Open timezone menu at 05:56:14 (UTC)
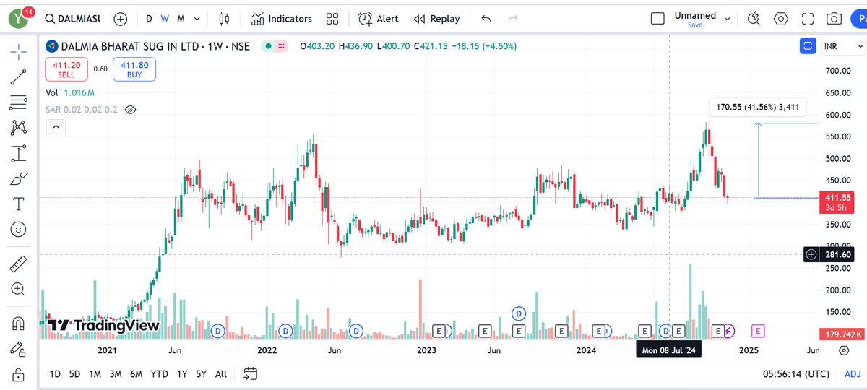 pyautogui.click(x=797, y=374)
